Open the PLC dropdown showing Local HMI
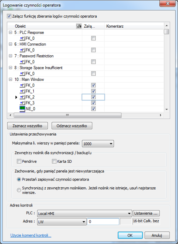This screenshot has width=178, height=244. click(x=85, y=214)
